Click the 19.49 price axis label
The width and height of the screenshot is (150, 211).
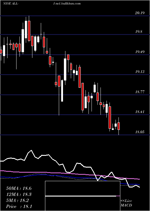tap(140, 52)
